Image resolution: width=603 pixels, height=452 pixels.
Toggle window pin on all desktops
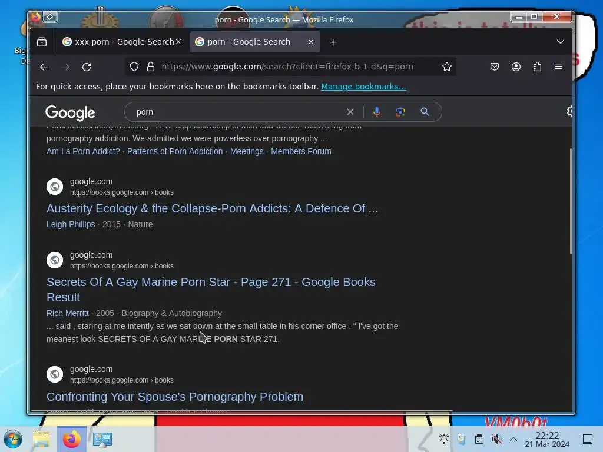50,16
